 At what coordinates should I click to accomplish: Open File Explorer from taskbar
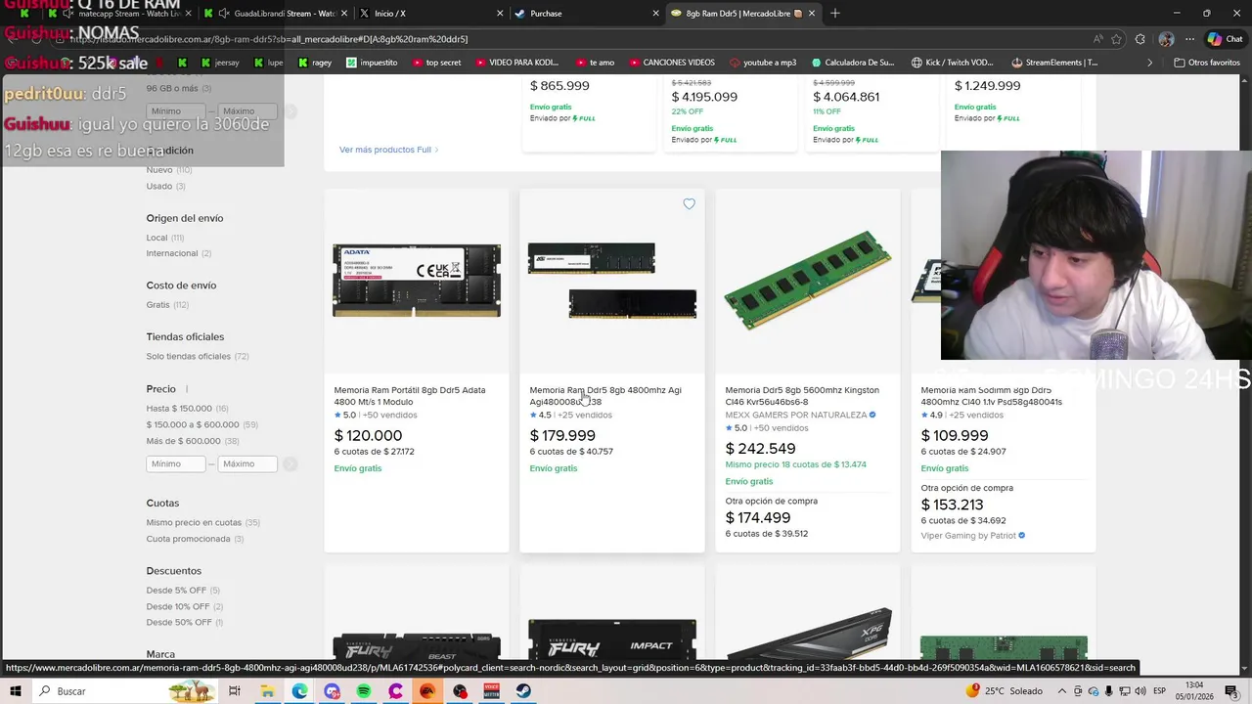267,691
